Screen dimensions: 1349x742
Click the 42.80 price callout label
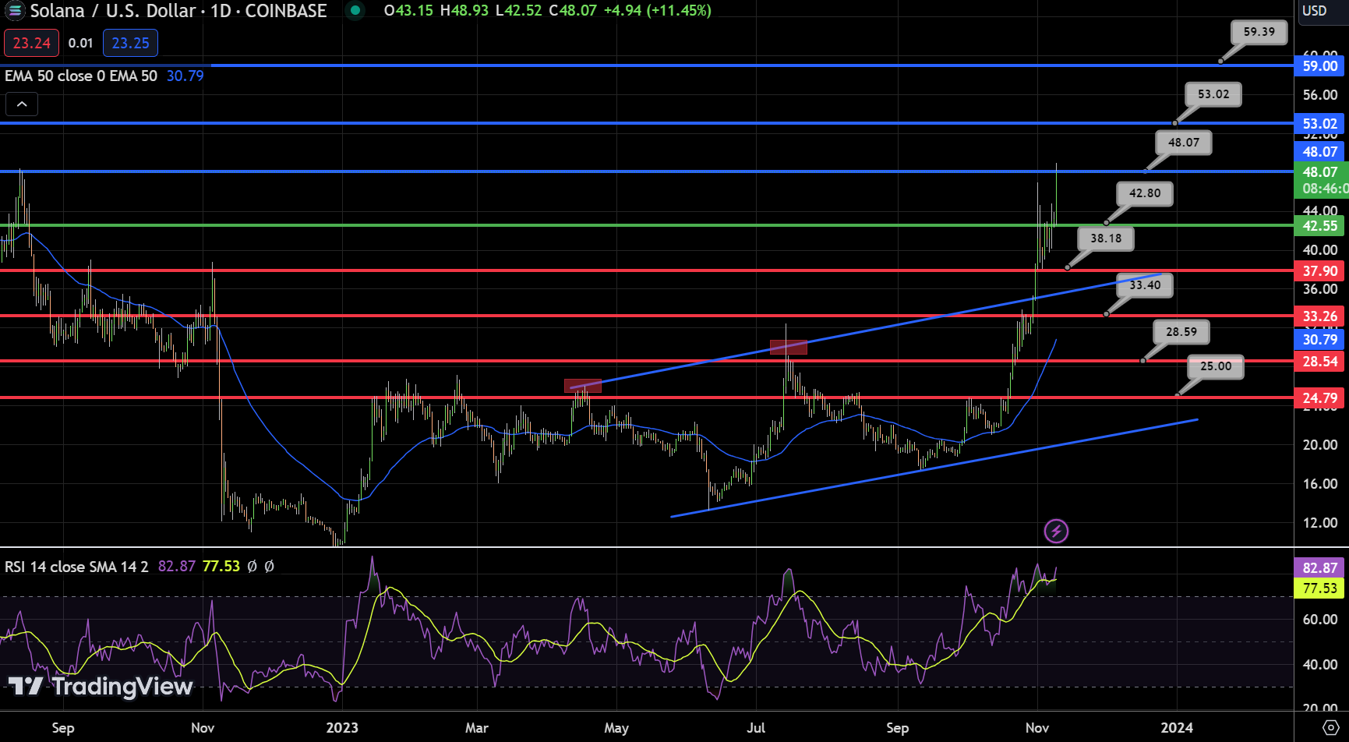(x=1145, y=193)
